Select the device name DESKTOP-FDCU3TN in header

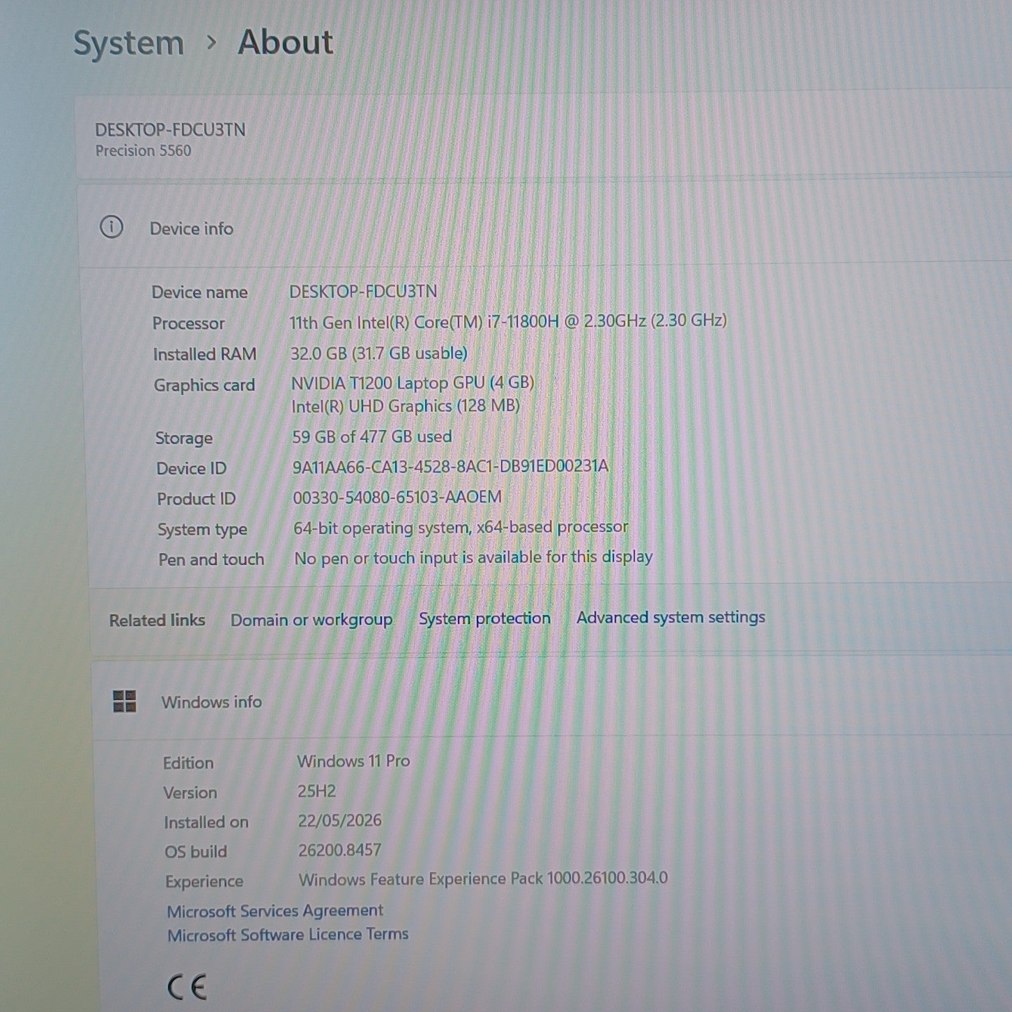click(170, 130)
